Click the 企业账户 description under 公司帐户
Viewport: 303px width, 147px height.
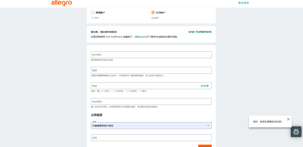155,18
